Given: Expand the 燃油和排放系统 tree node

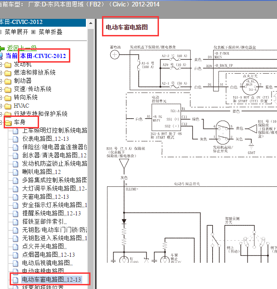Looking at the screenshot, I should tap(1, 73).
